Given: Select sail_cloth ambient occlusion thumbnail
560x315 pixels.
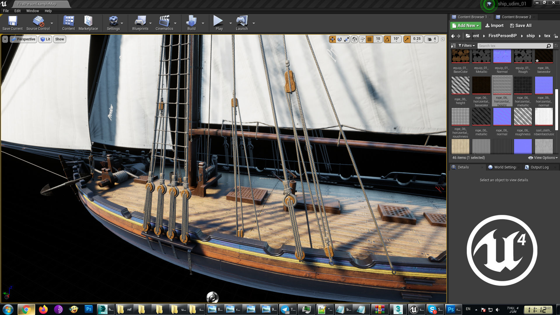Looking at the screenshot, I should coord(544,117).
